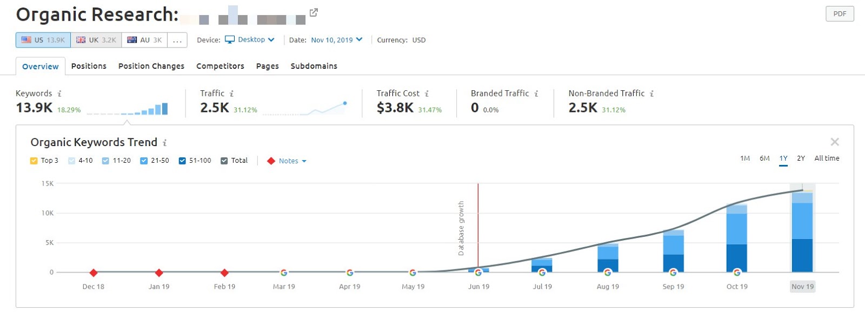This screenshot has width=865, height=318.
Task: Toggle the Top 3 checkbox
Action: click(34, 161)
